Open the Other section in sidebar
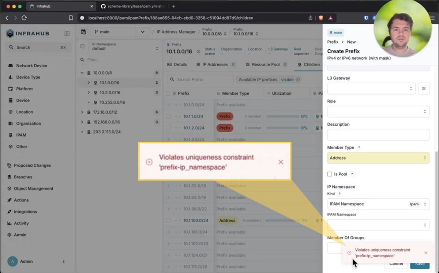The height and width of the screenshot is (273, 439). (22, 147)
